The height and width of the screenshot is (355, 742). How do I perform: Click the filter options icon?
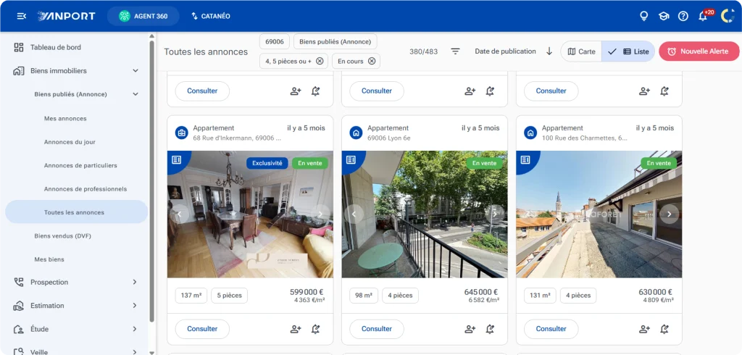pyautogui.click(x=455, y=51)
